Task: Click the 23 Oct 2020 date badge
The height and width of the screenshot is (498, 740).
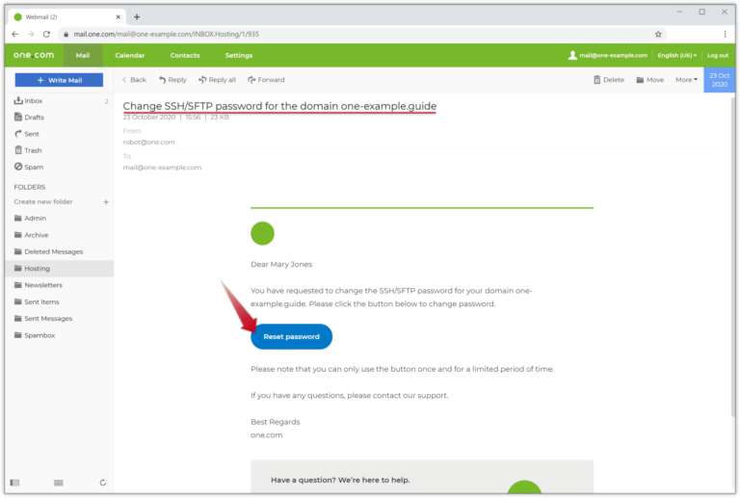Action: pyautogui.click(x=719, y=80)
